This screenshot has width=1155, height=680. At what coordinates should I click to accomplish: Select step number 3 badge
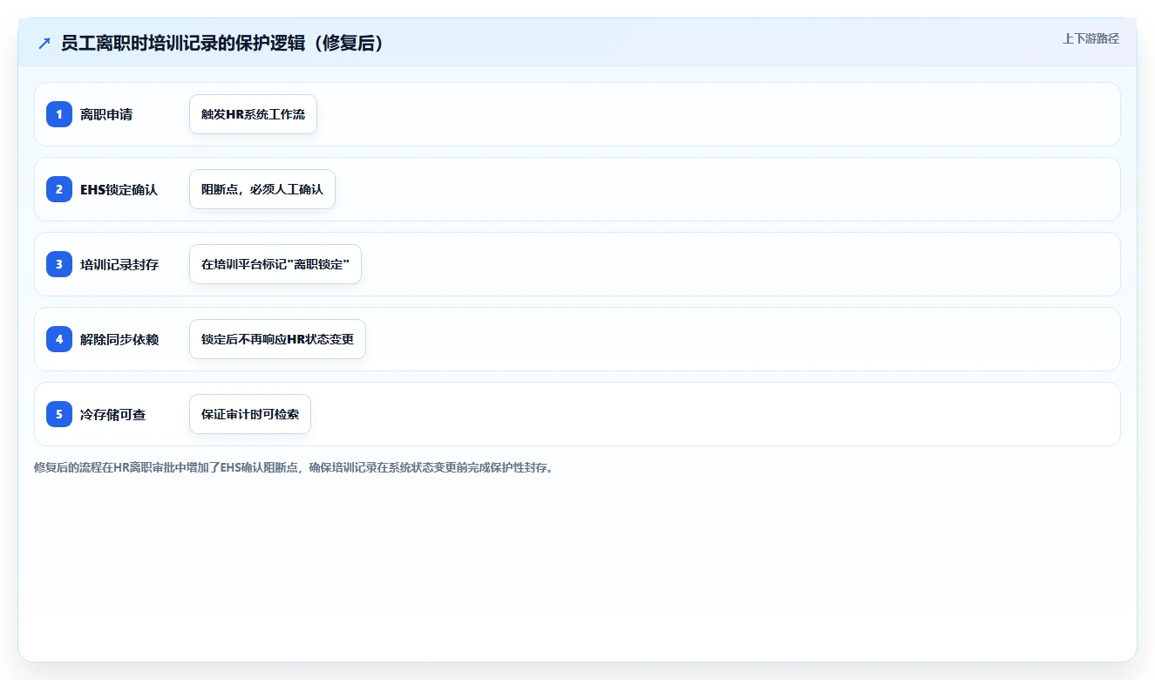(x=59, y=264)
